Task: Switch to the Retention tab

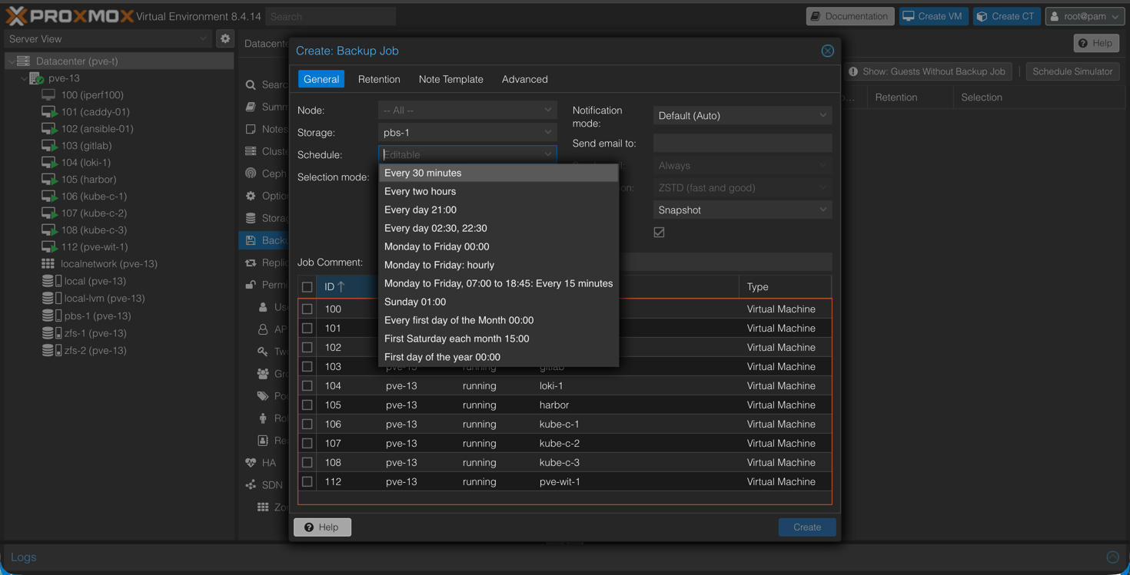Action: coord(379,79)
